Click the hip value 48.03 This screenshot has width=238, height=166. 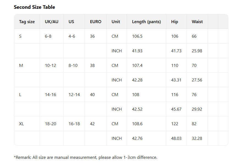coord(176,138)
